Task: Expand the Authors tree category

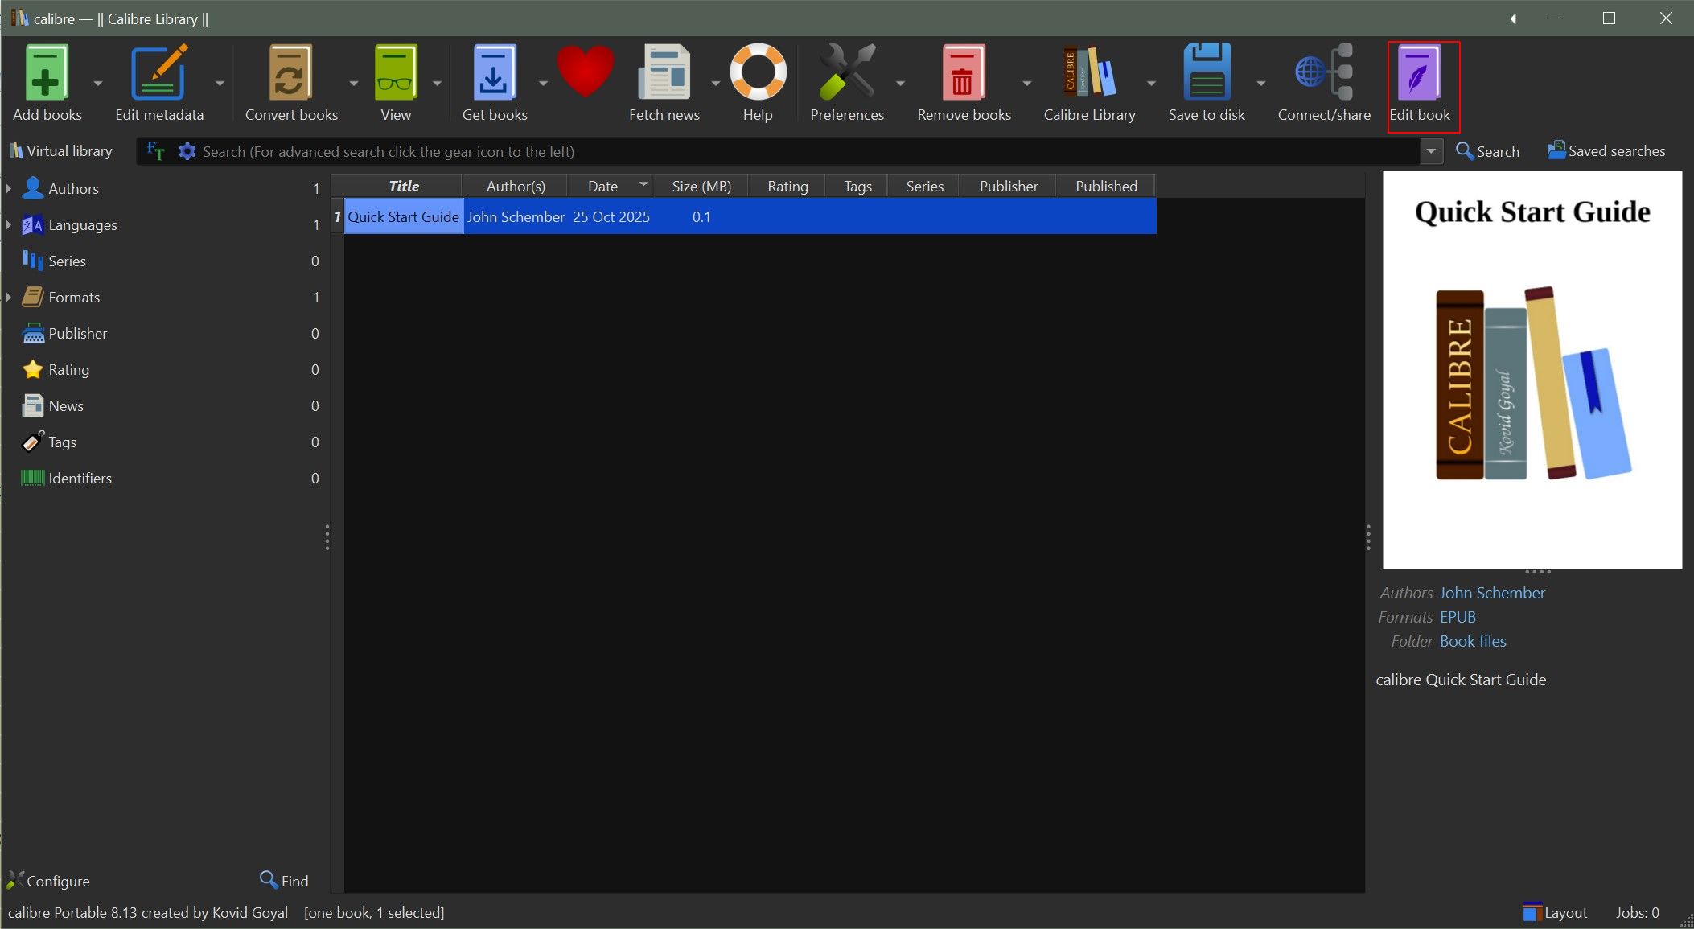Action: [x=9, y=188]
